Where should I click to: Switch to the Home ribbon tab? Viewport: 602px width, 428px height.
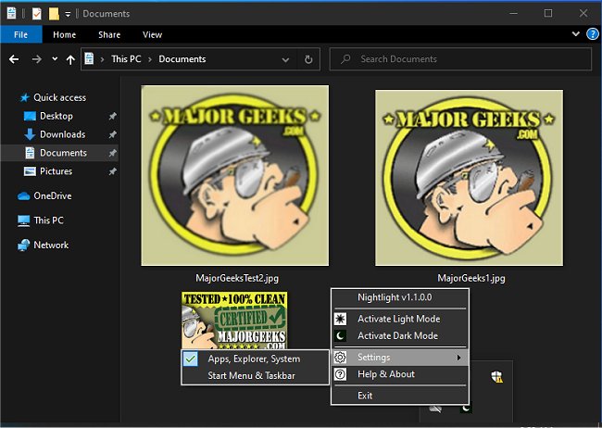pyautogui.click(x=64, y=34)
